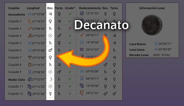Select the Capricorn glyph in the Cúspide 4 row
This screenshot has height=106, width=184.
point(30,36)
